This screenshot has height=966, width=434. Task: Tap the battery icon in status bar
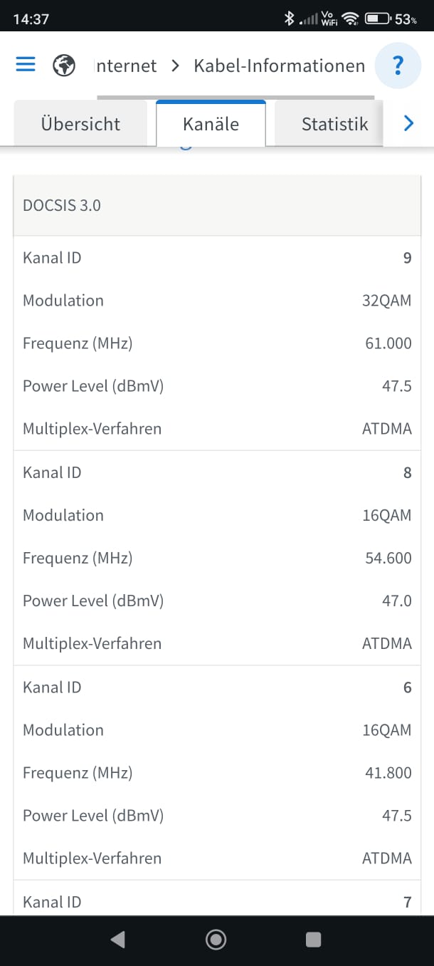[x=377, y=19]
